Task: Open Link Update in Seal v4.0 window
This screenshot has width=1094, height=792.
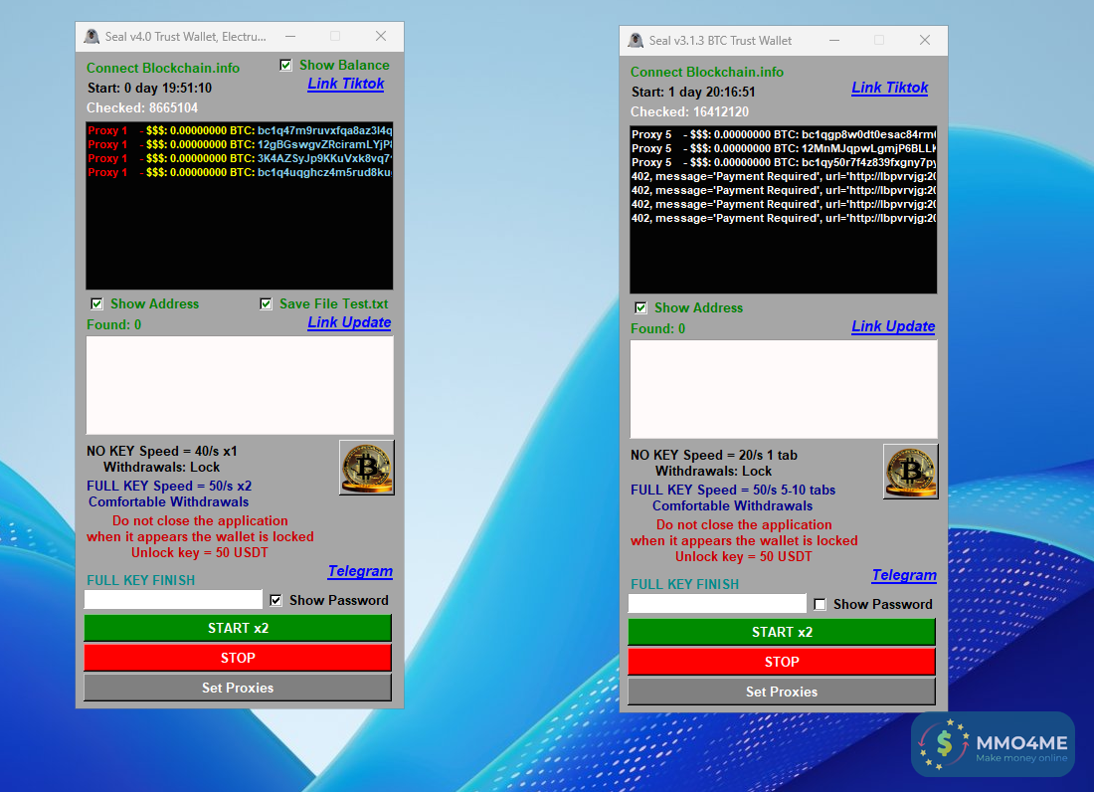Action: (349, 322)
